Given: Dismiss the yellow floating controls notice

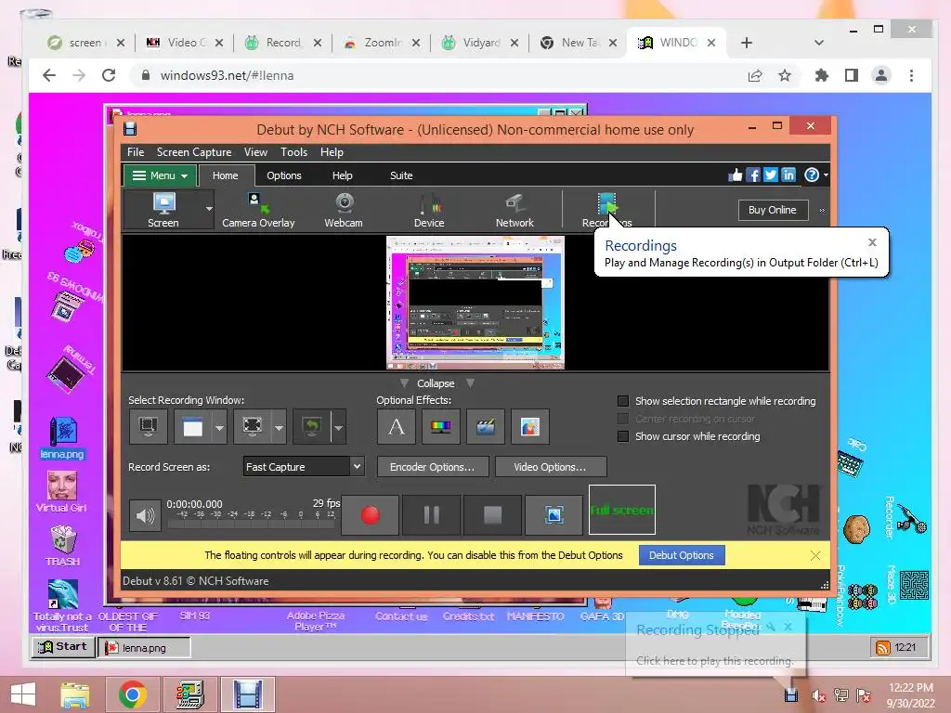Looking at the screenshot, I should (x=815, y=555).
